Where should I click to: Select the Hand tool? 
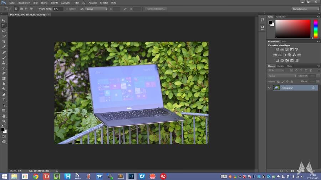click(x=4, y=116)
